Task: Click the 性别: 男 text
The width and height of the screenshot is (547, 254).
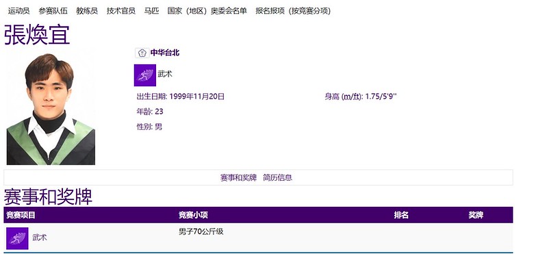Action: [149, 127]
